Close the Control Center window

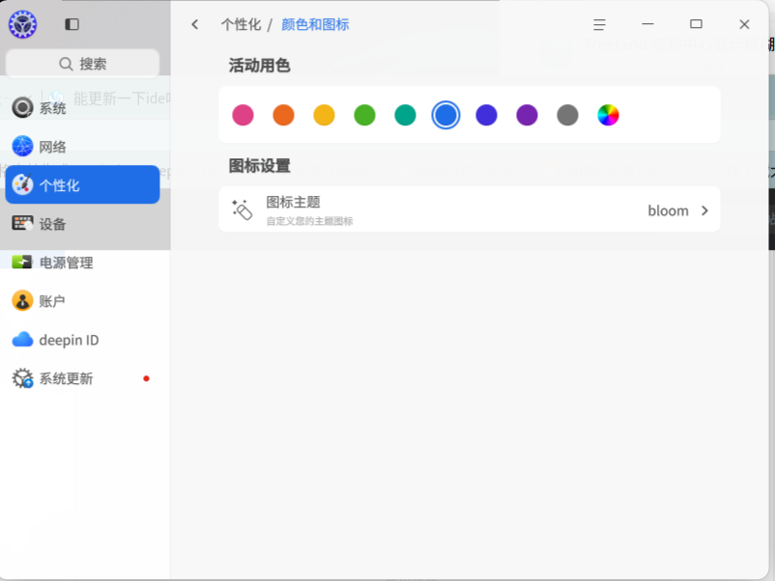click(744, 24)
